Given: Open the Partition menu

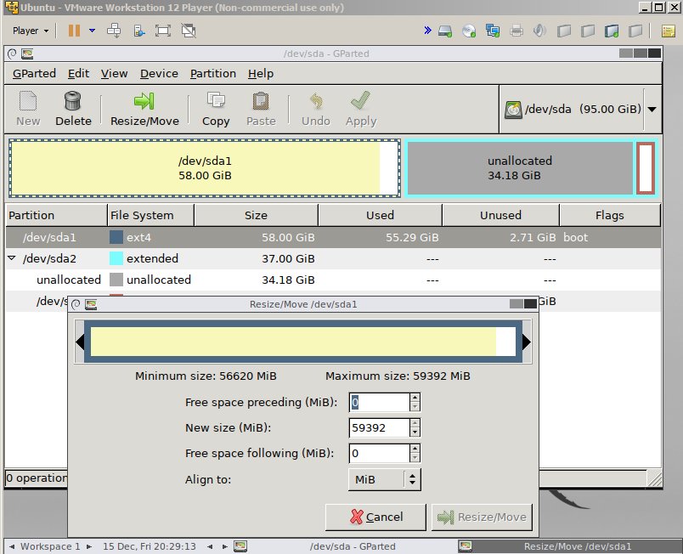Looking at the screenshot, I should 213,74.
